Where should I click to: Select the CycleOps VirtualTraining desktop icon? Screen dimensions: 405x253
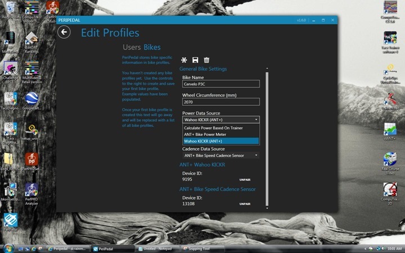390,74
